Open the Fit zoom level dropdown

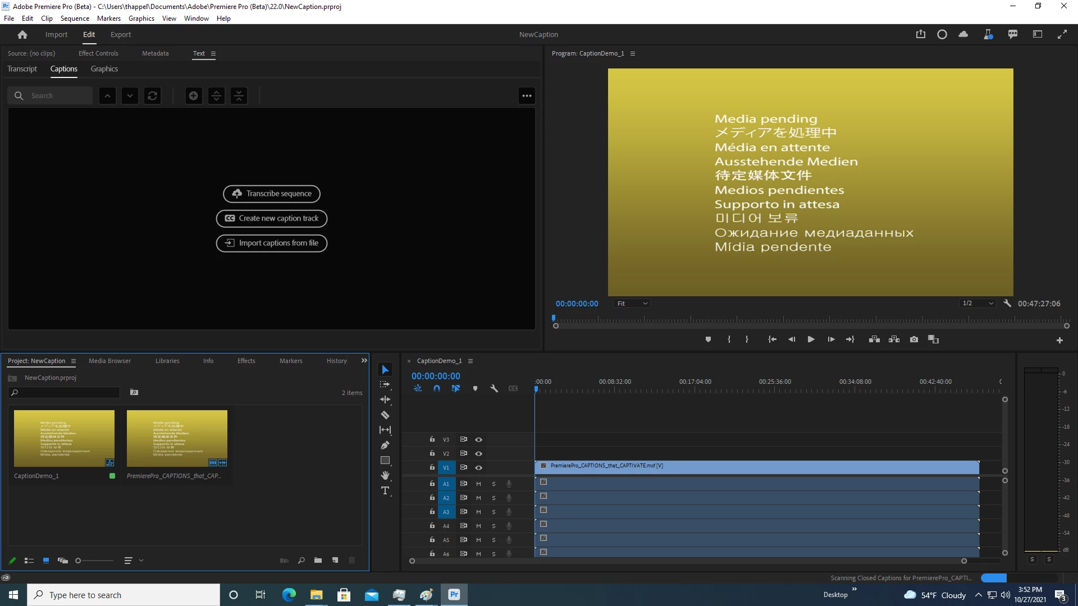coord(632,304)
